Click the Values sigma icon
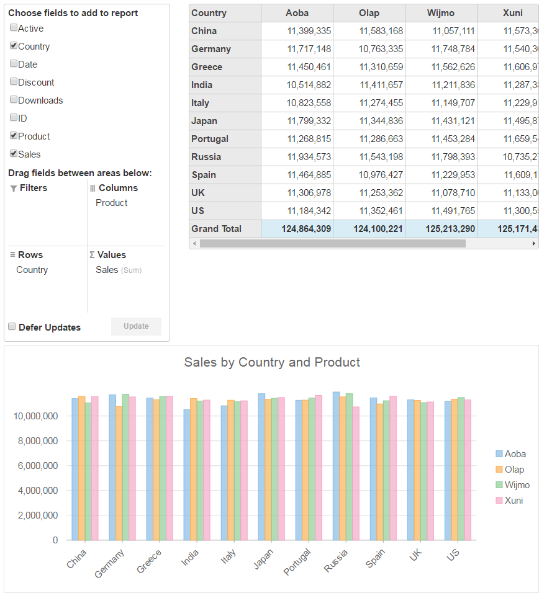Screen dimensions: 552x593 coord(93,255)
